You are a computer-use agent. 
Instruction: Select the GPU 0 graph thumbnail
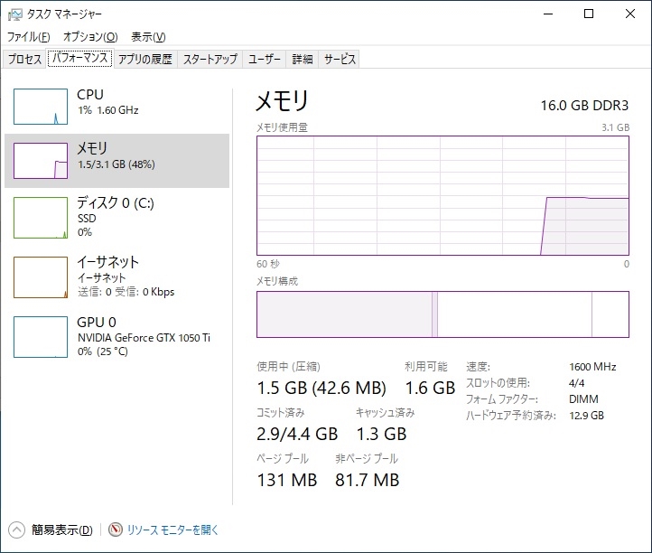click(x=41, y=336)
